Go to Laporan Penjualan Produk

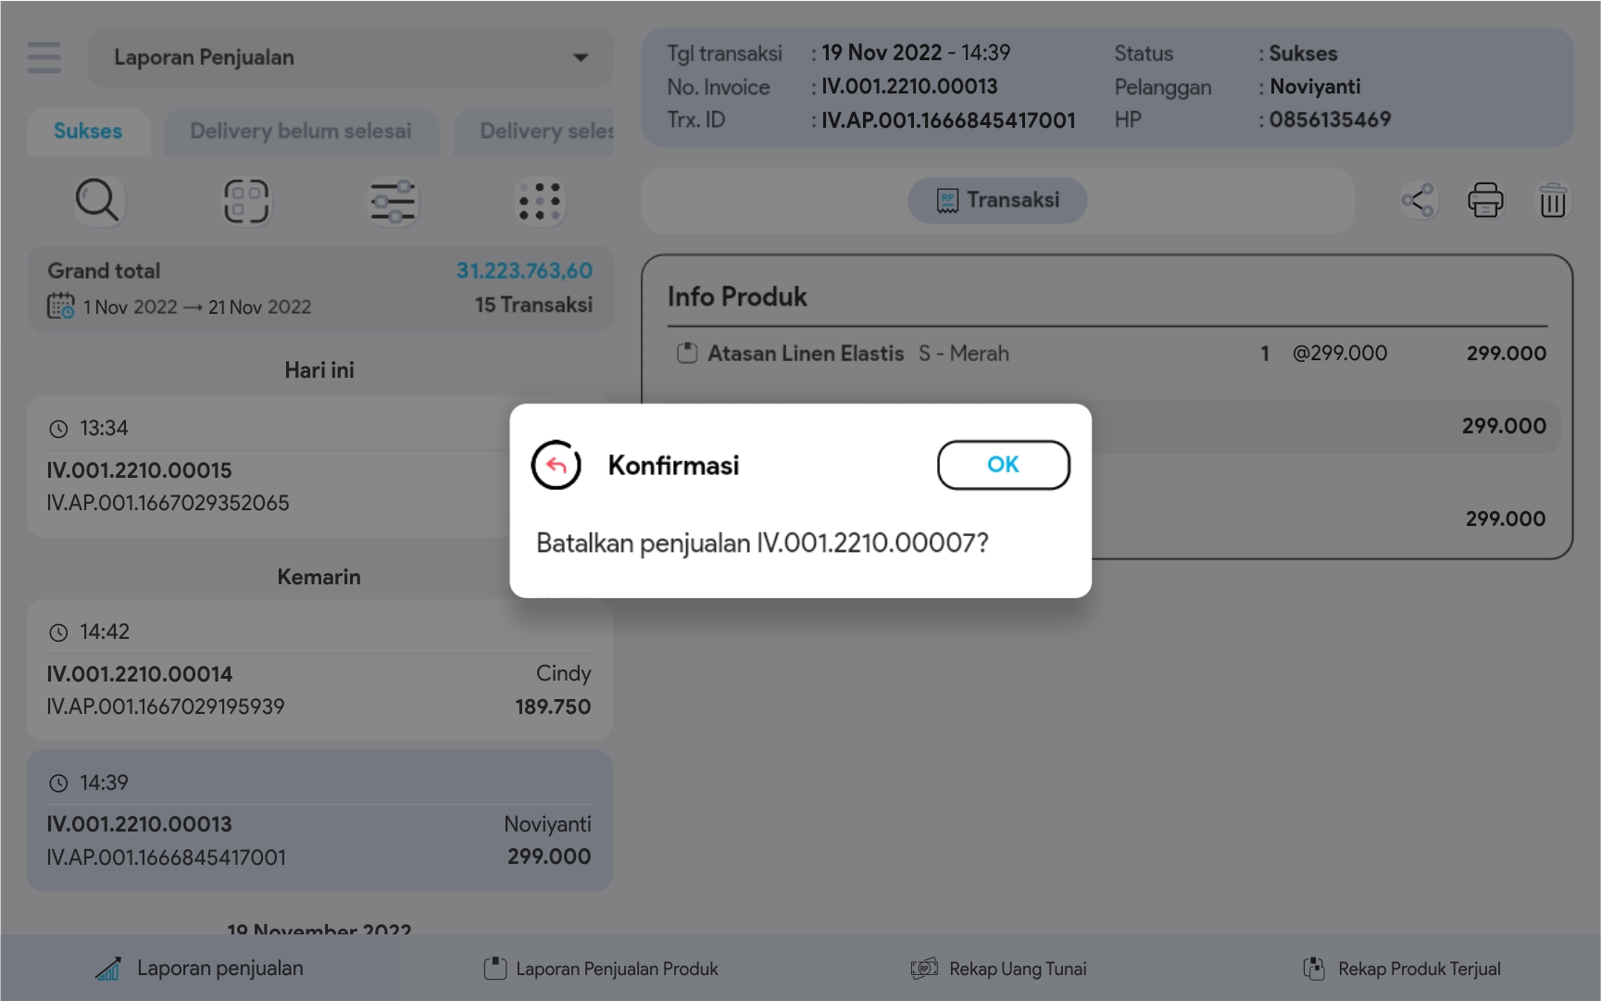(601, 969)
